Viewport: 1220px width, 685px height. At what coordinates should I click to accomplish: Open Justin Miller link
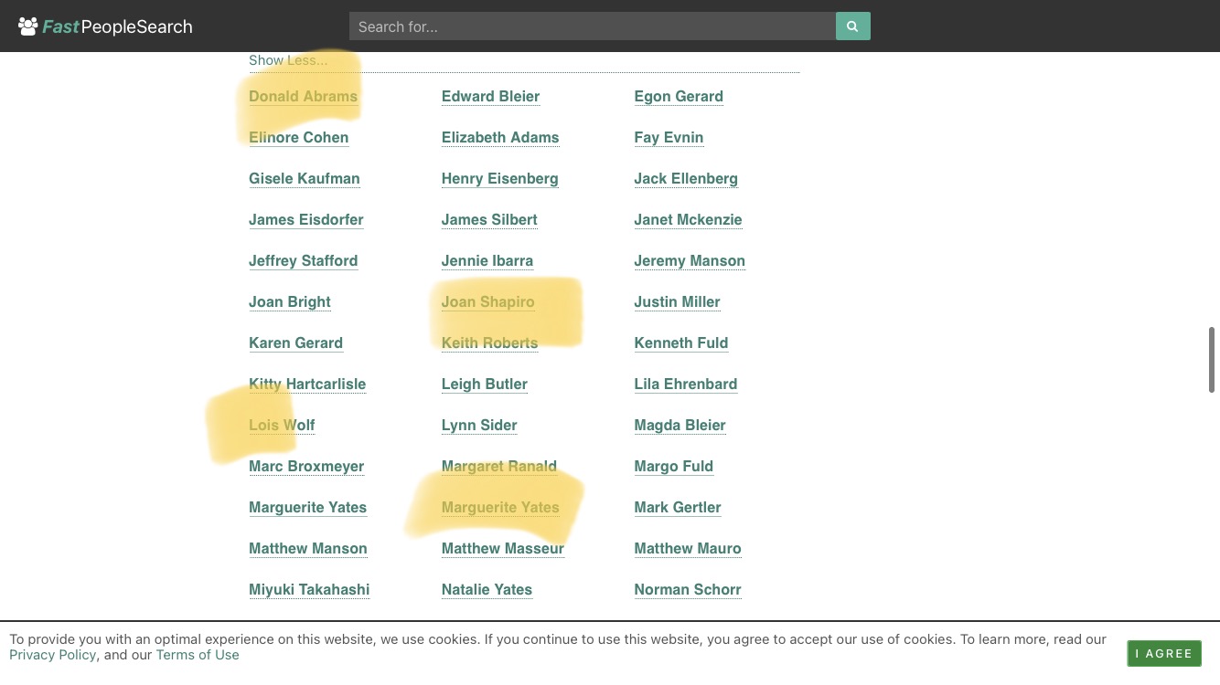point(677,301)
